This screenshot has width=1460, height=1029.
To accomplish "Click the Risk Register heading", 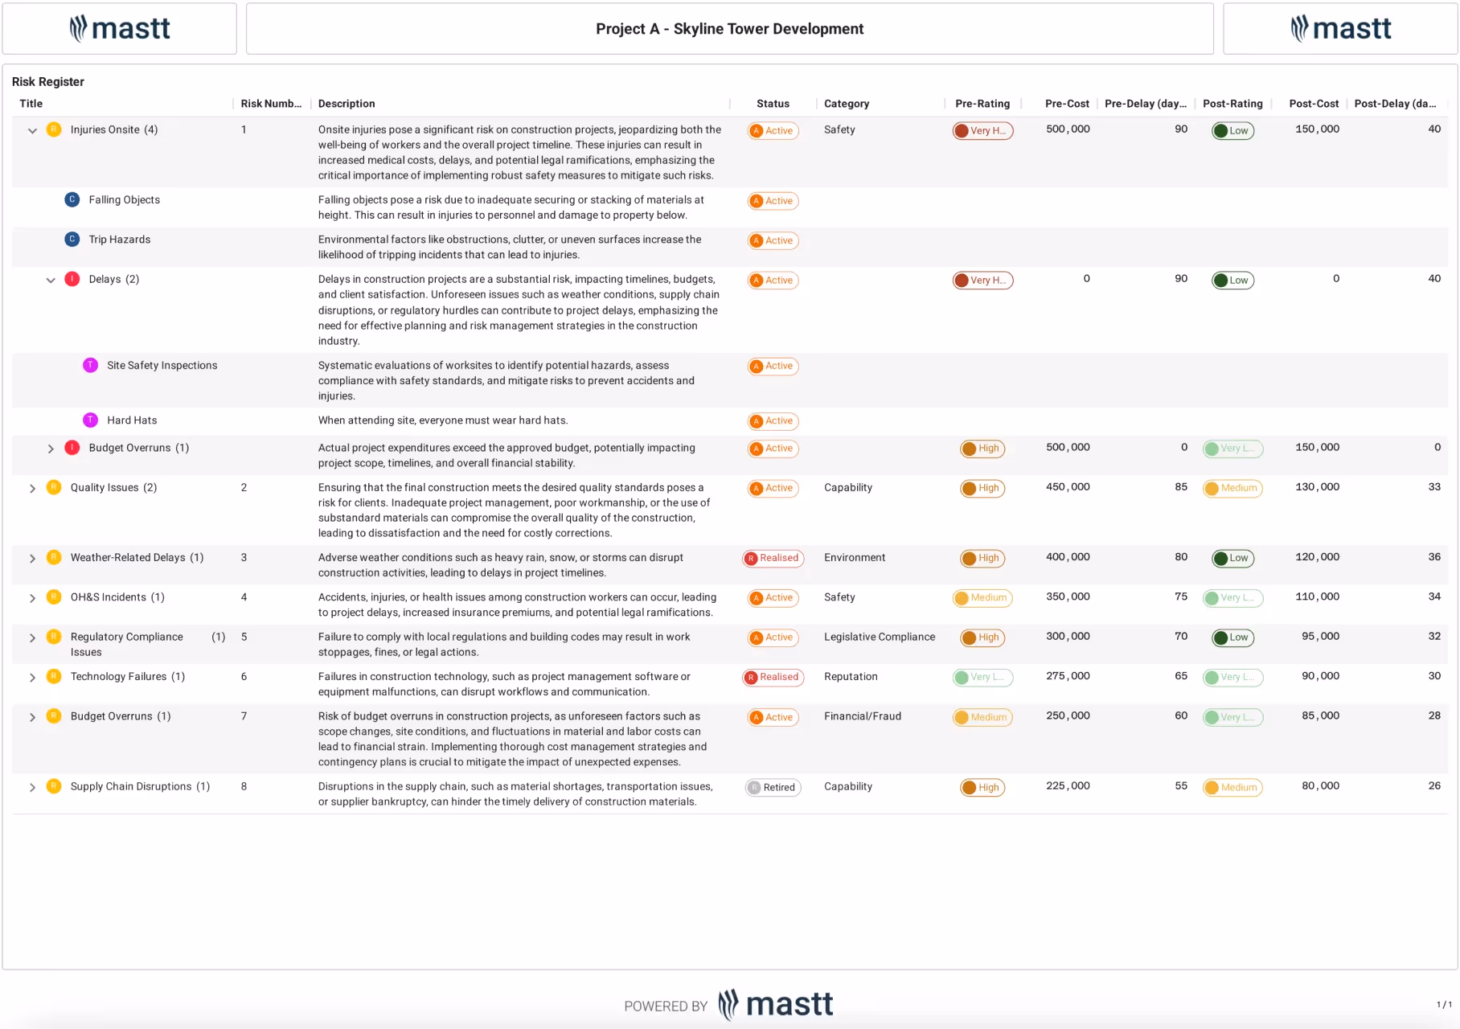I will click(47, 81).
